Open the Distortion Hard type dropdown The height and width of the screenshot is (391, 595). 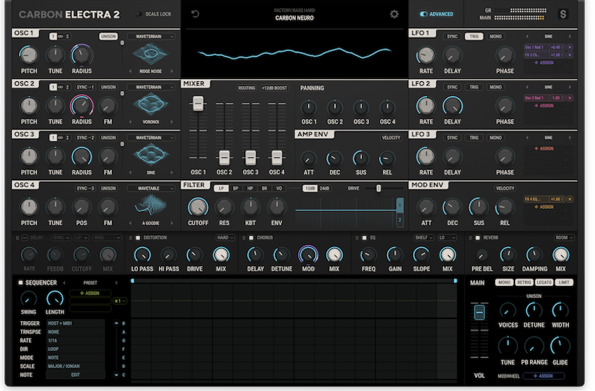click(x=225, y=238)
